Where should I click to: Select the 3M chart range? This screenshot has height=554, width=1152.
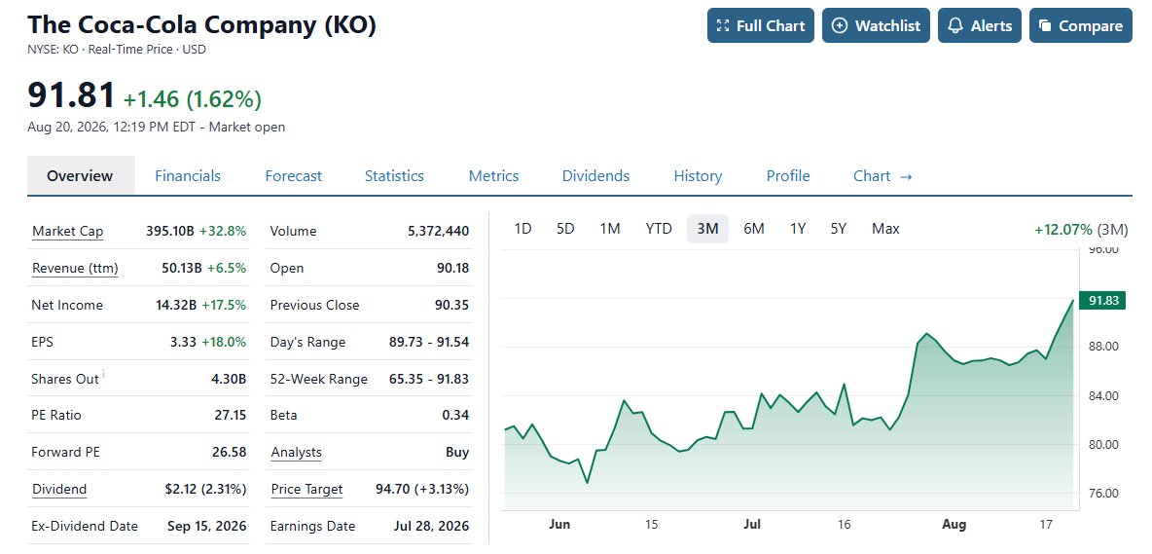(x=707, y=229)
